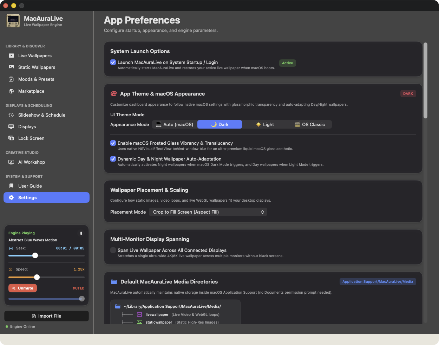Open Moods & Presets

46,79
